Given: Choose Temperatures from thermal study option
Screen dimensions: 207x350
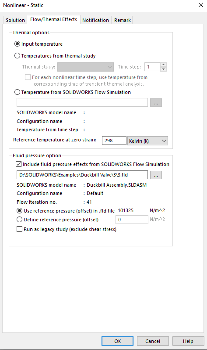Looking at the screenshot, I should pos(17,56).
